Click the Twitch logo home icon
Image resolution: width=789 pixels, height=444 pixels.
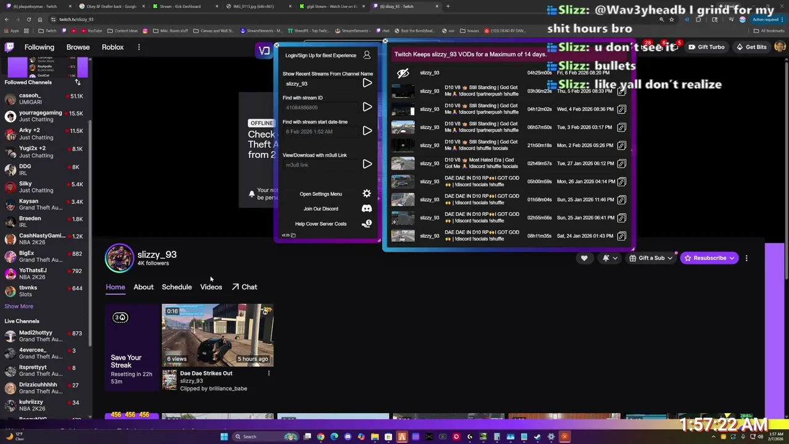[10, 47]
